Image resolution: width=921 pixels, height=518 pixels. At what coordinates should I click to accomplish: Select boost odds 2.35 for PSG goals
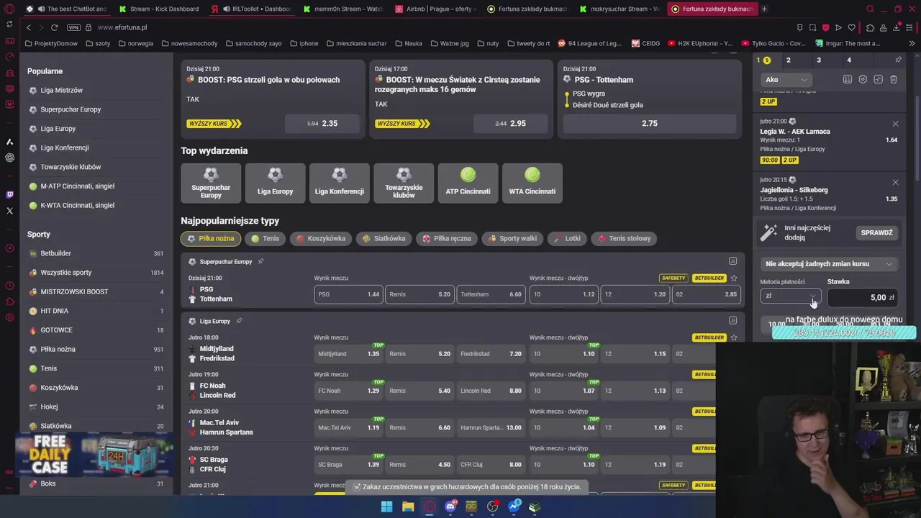(x=322, y=124)
